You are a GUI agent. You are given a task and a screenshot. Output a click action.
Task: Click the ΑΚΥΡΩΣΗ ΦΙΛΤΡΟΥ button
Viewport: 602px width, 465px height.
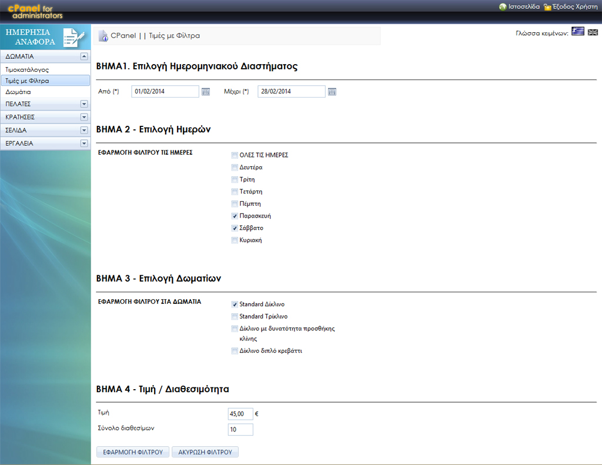click(205, 452)
